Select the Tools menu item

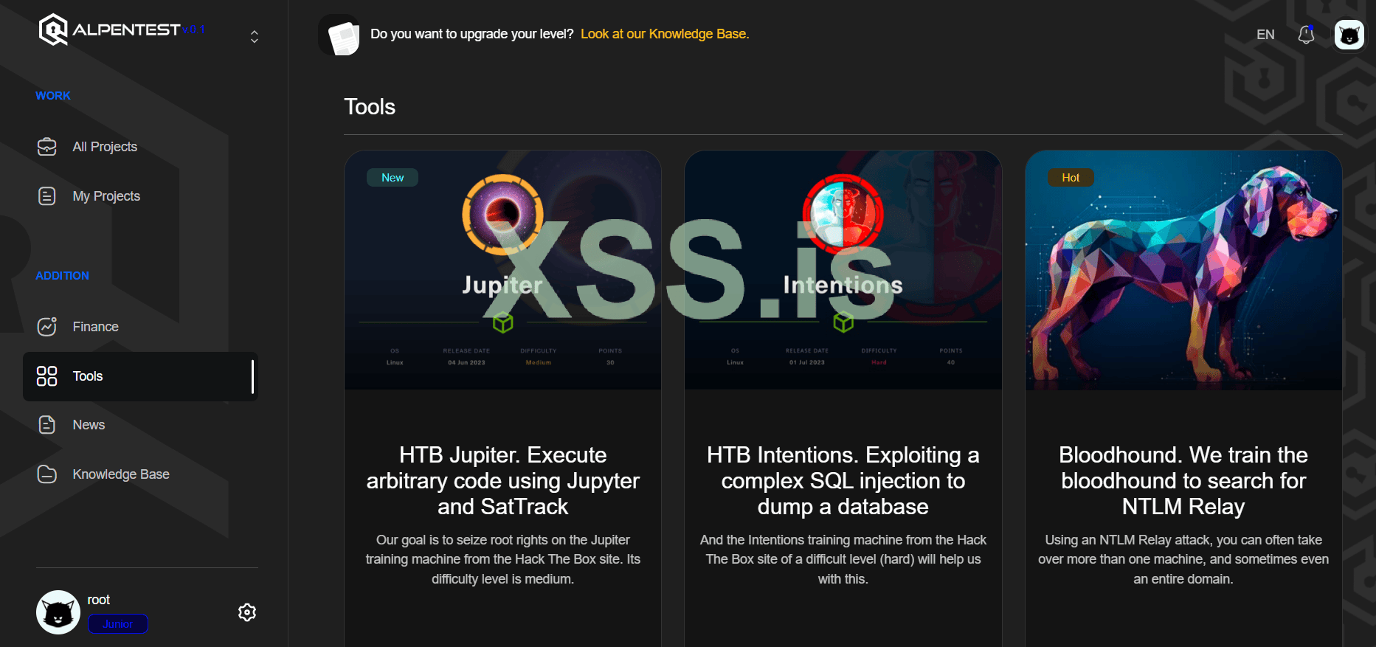(140, 376)
